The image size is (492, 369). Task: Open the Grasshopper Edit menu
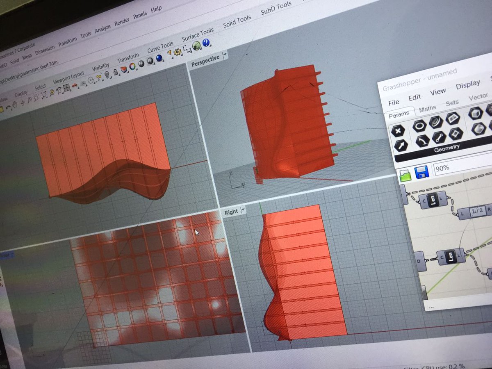pyautogui.click(x=415, y=98)
